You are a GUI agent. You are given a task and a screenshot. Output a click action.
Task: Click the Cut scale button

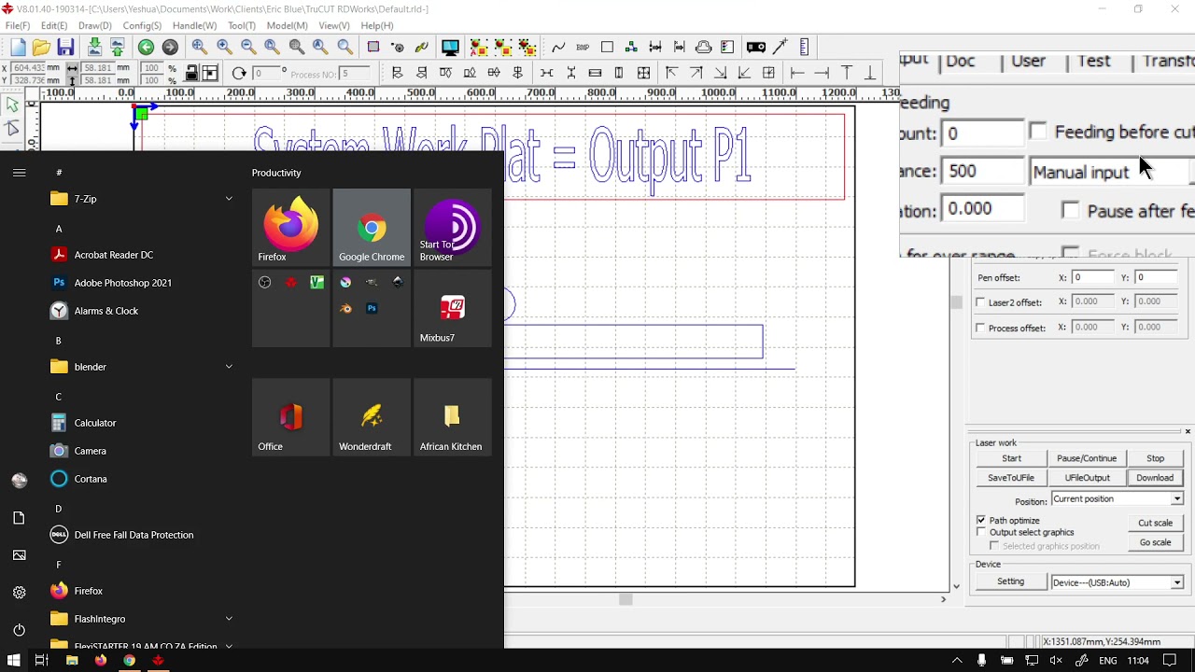1156,524
